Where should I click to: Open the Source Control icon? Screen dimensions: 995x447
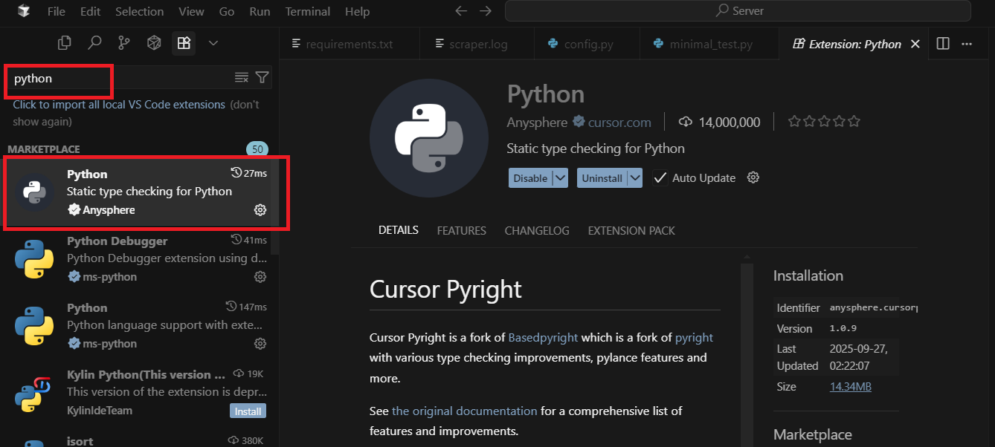(x=124, y=43)
